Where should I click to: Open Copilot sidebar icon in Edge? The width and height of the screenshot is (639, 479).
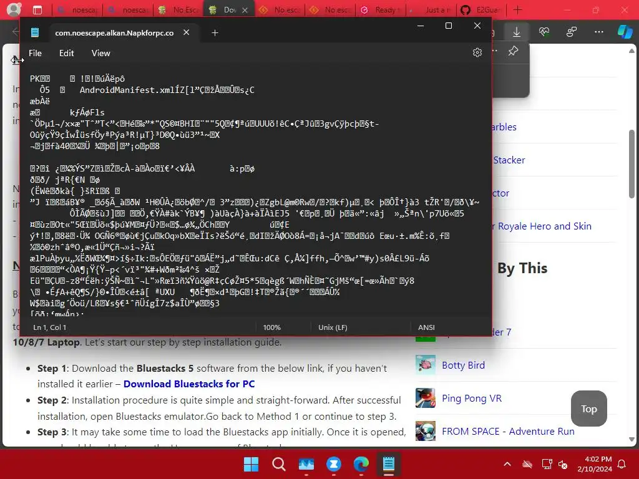[x=625, y=32]
